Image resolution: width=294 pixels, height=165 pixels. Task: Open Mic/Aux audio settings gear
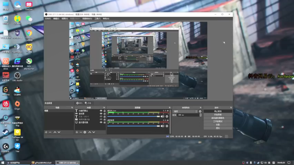[167, 116]
